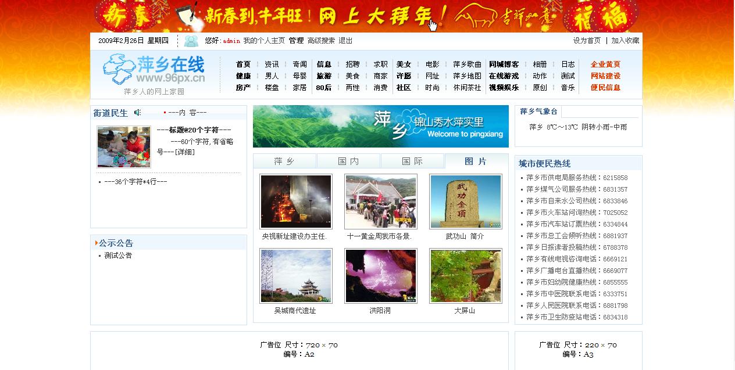The height and width of the screenshot is (370, 735).
Task: Click the 萍乡市供电局服务热线 entry
Action: (x=577, y=178)
